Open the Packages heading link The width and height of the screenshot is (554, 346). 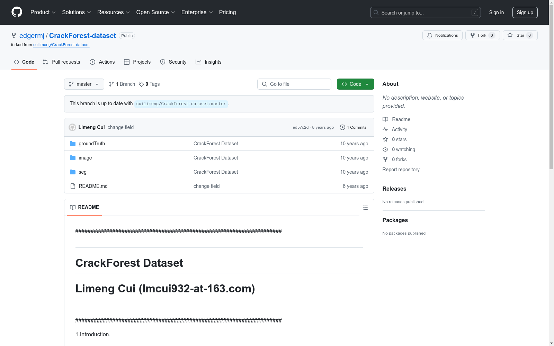pyautogui.click(x=395, y=220)
